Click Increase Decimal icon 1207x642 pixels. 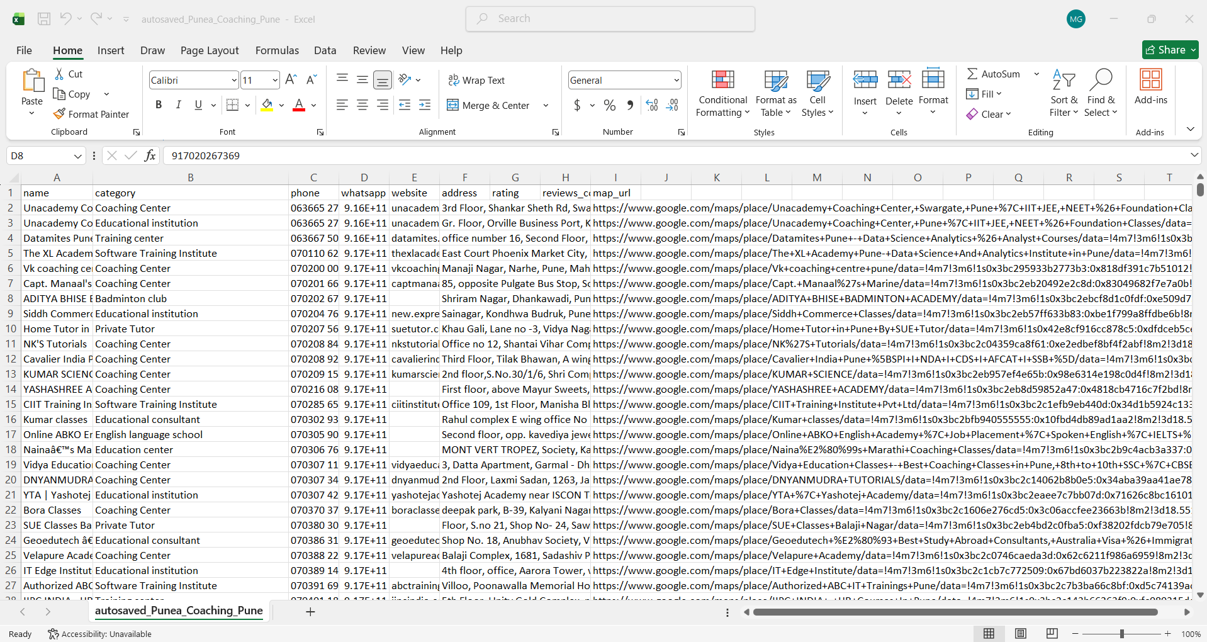(652, 105)
